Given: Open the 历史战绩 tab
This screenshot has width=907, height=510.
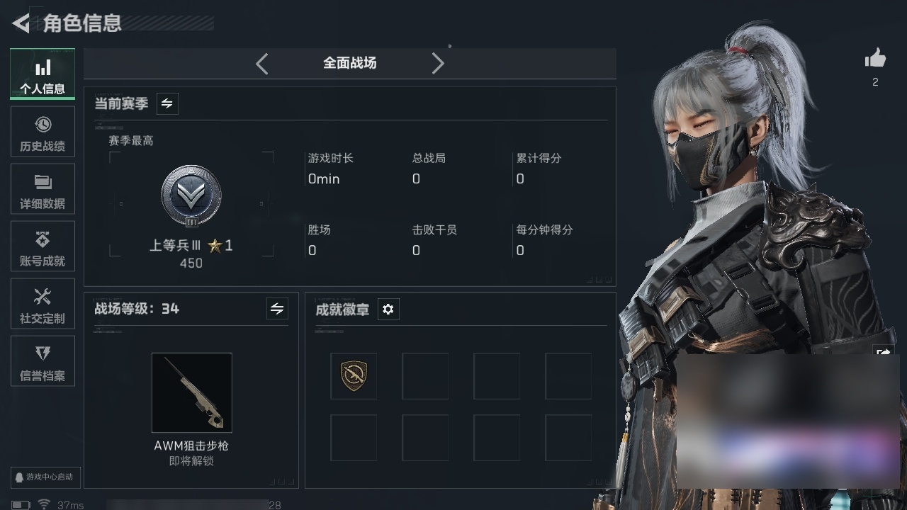Looking at the screenshot, I should (43, 132).
